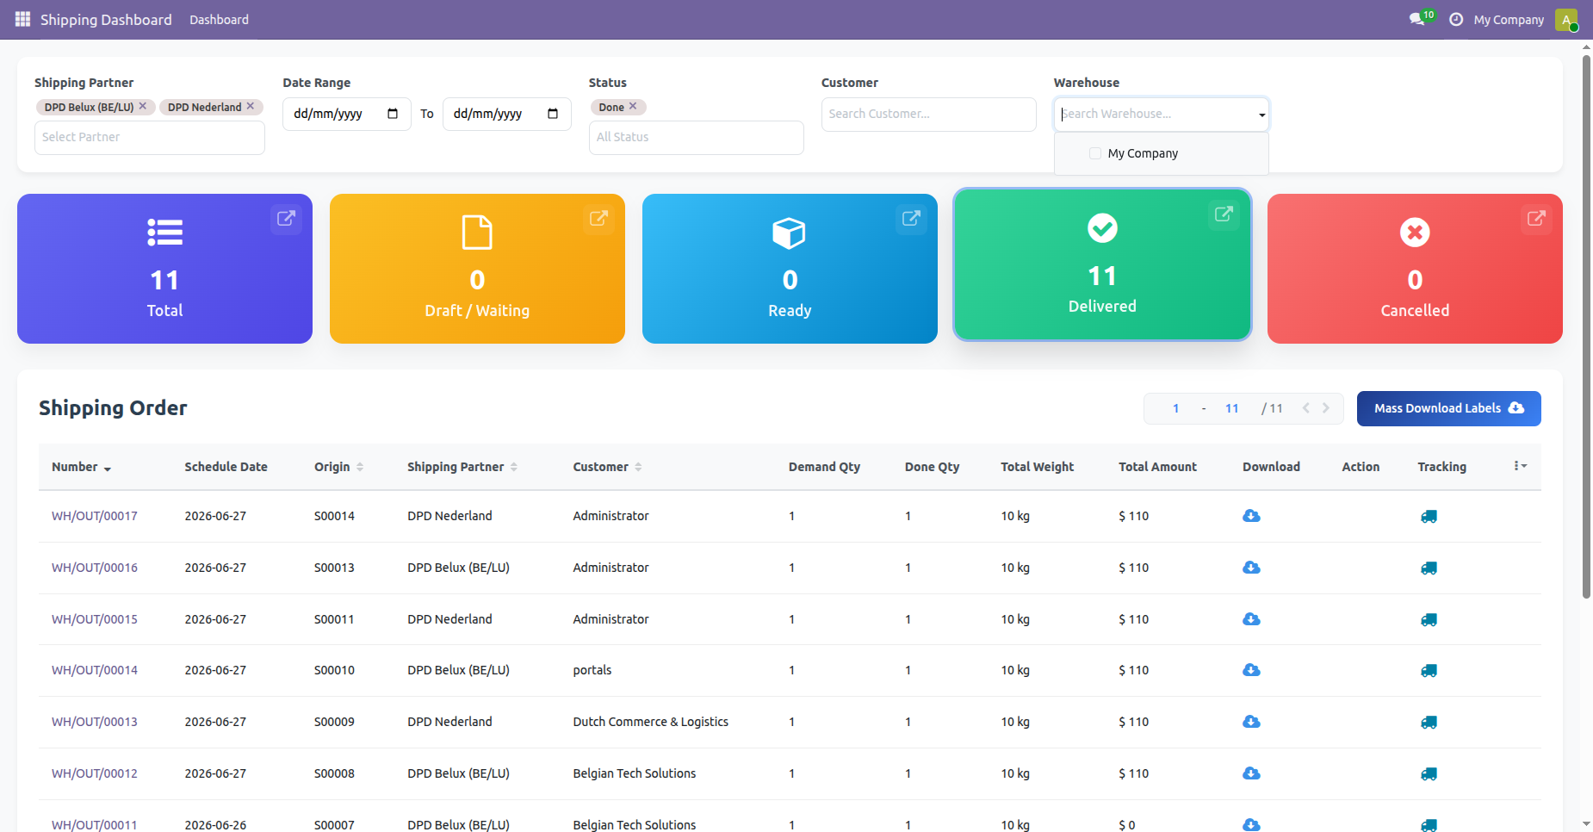Screen dimensions: 1593x832
Task: Click the activities clock icon
Action: click(1456, 19)
